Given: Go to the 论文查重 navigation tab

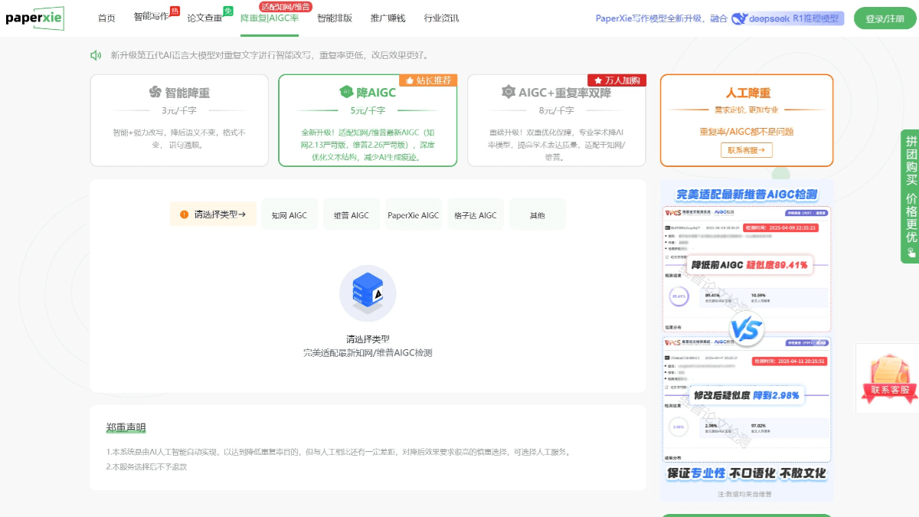Looking at the screenshot, I should click(x=204, y=18).
